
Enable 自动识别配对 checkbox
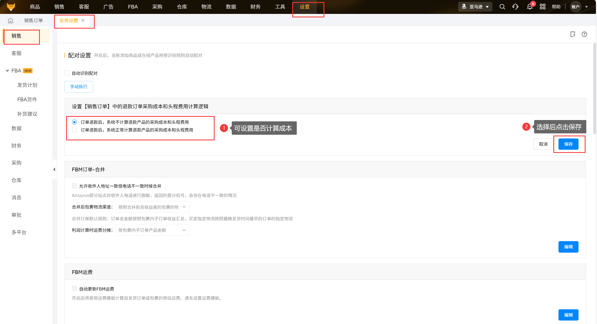click(x=67, y=73)
